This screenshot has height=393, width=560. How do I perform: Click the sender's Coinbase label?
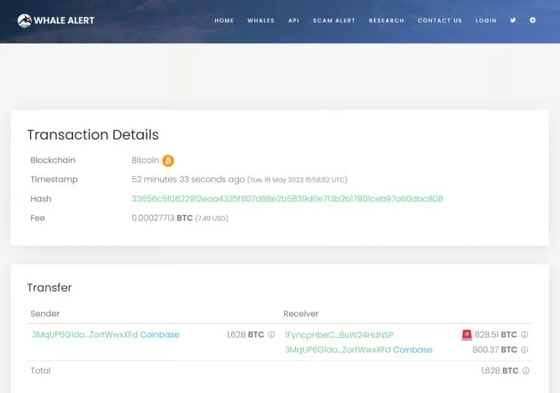(x=159, y=335)
